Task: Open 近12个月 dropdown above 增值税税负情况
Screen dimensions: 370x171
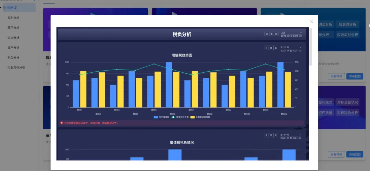Action: pos(291,135)
